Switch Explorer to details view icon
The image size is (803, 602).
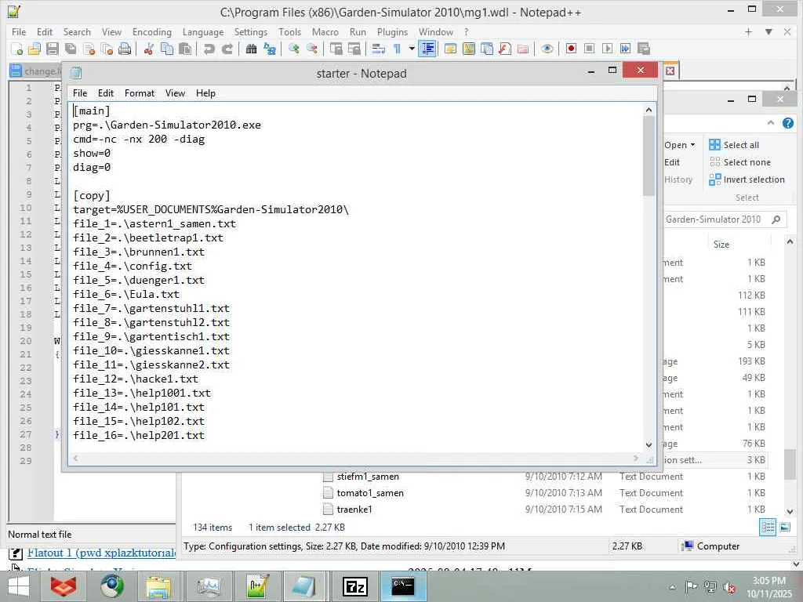[768, 527]
